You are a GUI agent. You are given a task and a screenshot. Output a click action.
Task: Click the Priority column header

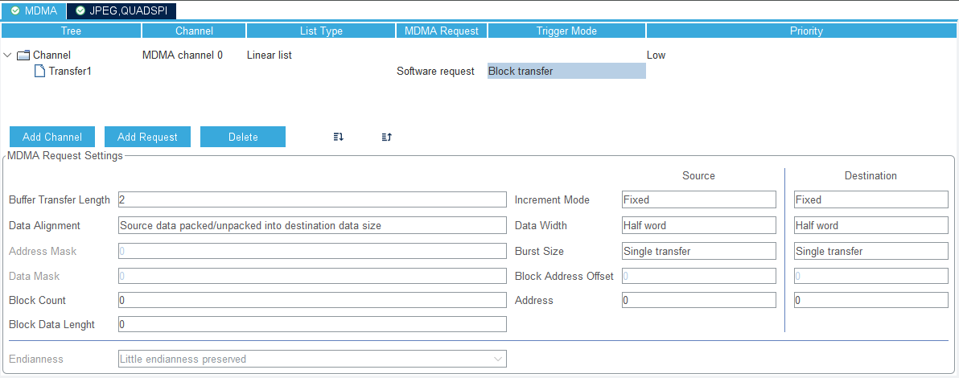click(805, 31)
